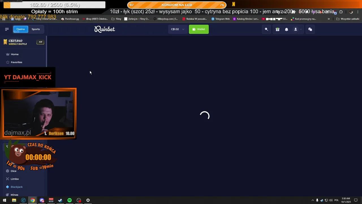Screen dimensions: 362x204
Task: Click the volume icon in system tray
Action: click(x=331, y=200)
